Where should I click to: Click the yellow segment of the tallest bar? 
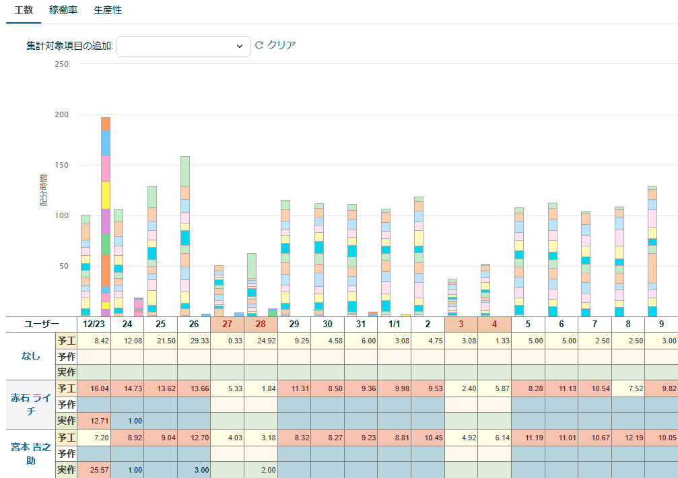pyautogui.click(x=106, y=195)
